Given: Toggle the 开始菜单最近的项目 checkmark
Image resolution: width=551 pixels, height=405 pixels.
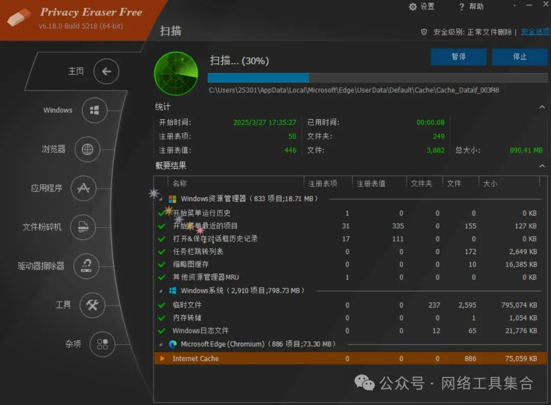Looking at the screenshot, I should click(x=162, y=226).
